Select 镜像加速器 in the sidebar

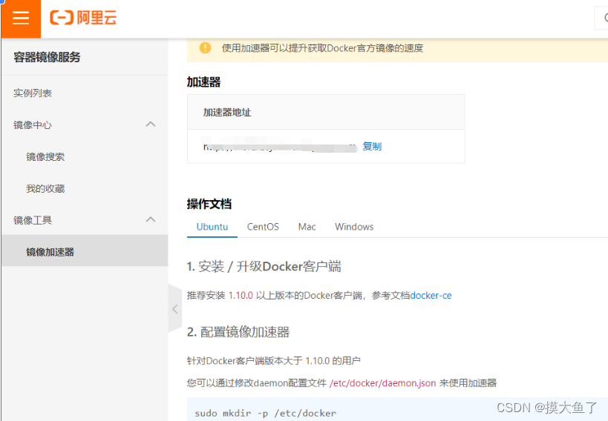point(85,252)
